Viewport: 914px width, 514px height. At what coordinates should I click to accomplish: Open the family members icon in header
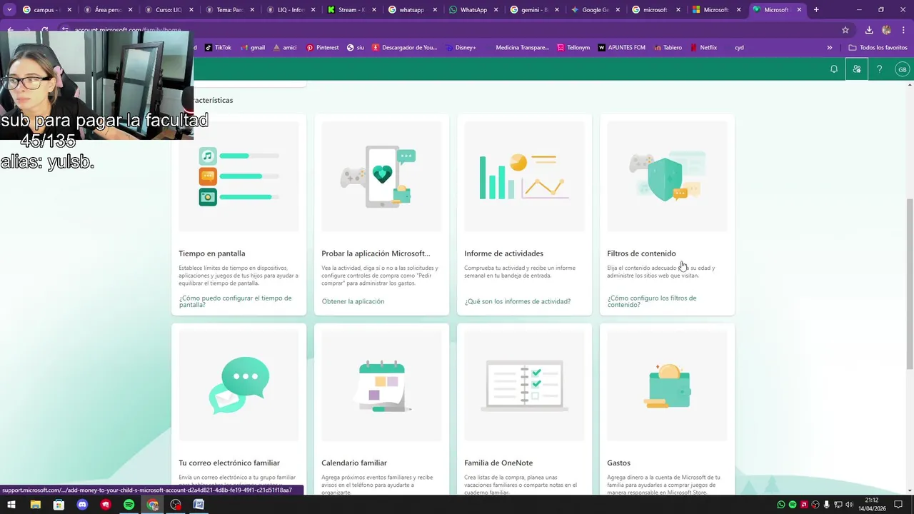(857, 69)
